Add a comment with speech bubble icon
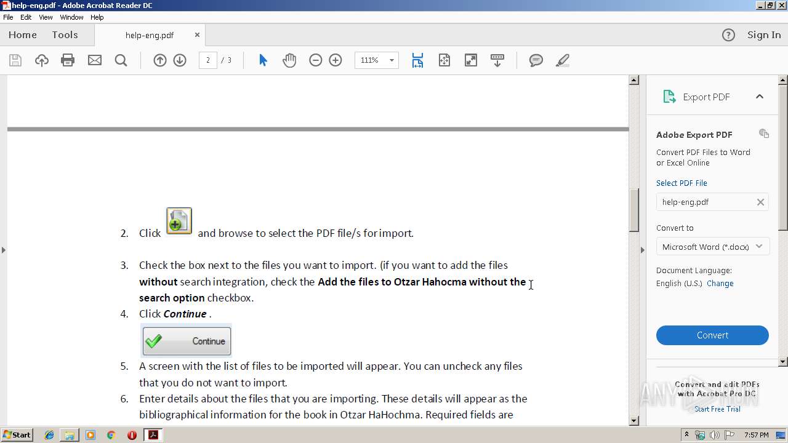This screenshot has height=443, width=788. (536, 60)
